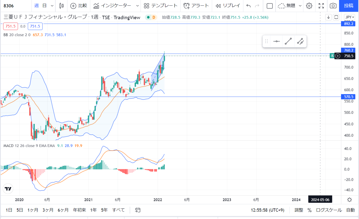The image size is (359, 219).
Task: Click the 760.2 price label on scale
Action: point(349,50)
